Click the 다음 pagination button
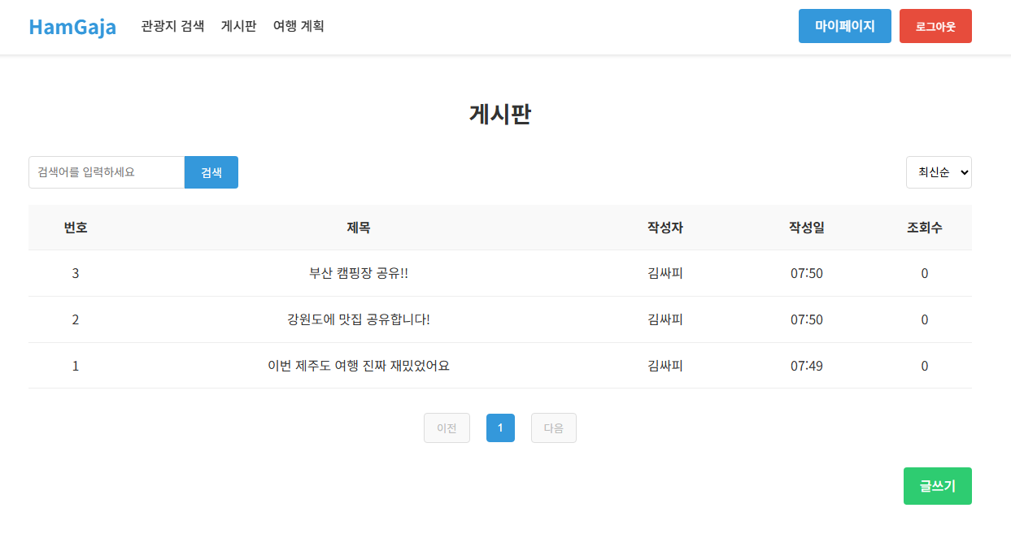The height and width of the screenshot is (547, 1011). click(x=553, y=428)
